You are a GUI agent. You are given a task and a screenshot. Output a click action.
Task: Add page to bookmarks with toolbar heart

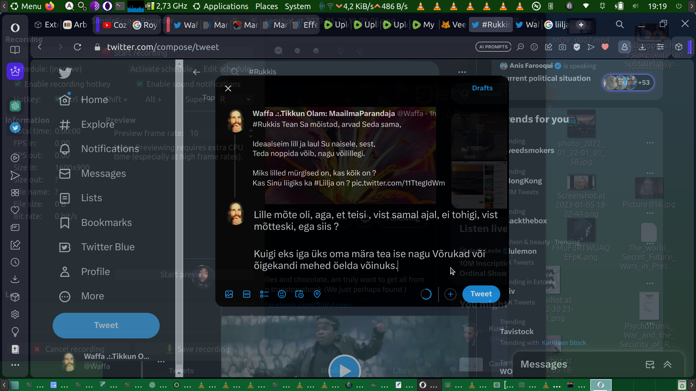[x=605, y=47]
